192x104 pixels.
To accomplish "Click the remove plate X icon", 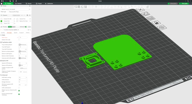I will 140,10.
